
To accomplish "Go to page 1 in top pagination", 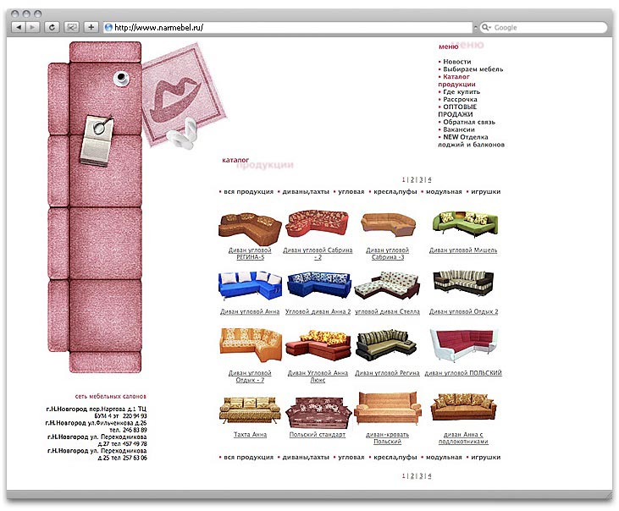I will click(403, 179).
